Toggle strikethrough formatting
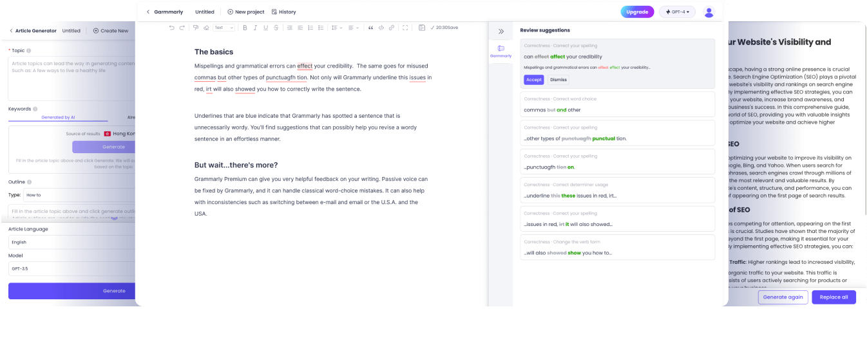The width and height of the screenshot is (867, 354). [276, 28]
